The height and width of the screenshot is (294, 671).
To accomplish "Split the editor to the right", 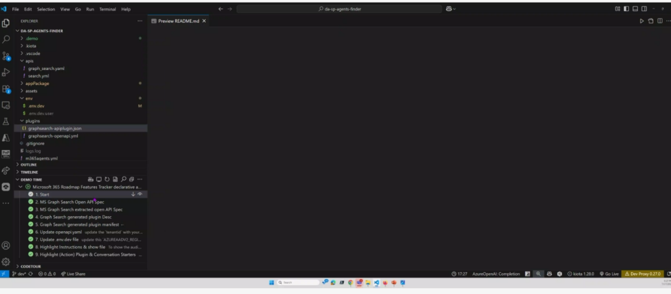I will tap(659, 21).
